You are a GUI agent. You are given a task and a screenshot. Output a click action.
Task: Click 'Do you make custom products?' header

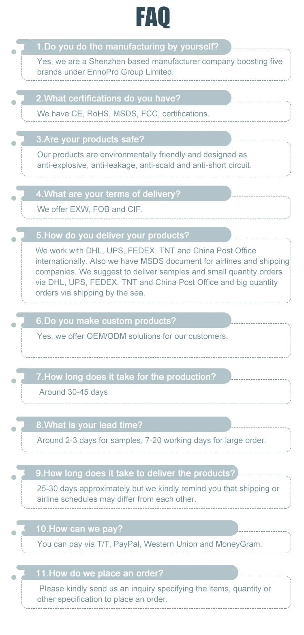[x=106, y=321]
